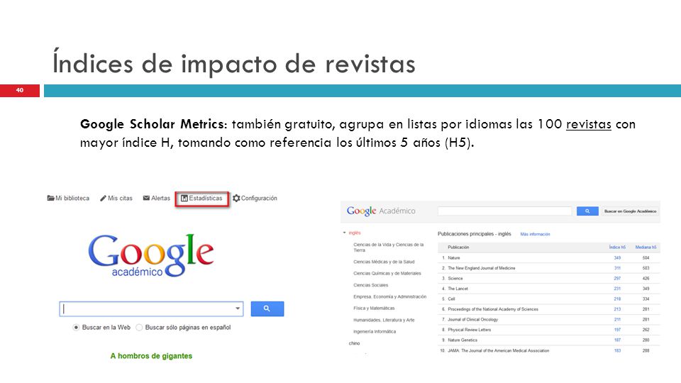
Task: Click Nature Genetics publication name
Action: [x=463, y=340]
